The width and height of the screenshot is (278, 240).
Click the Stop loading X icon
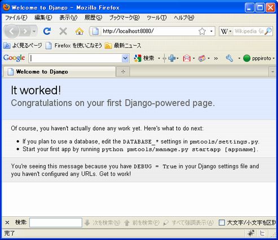coord(63,31)
